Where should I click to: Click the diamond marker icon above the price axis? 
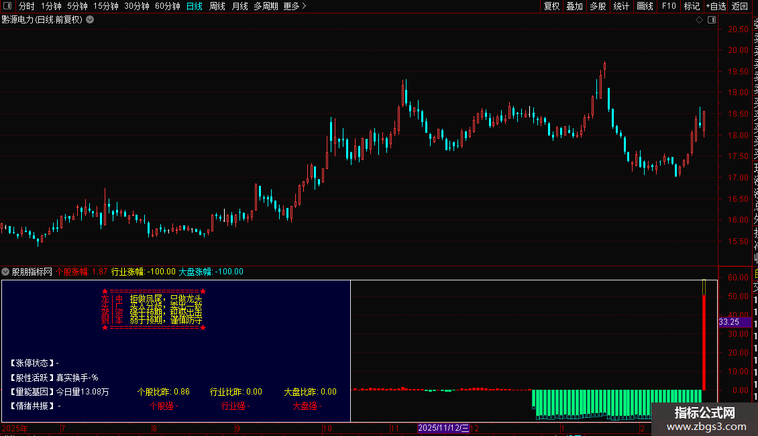coord(699,20)
